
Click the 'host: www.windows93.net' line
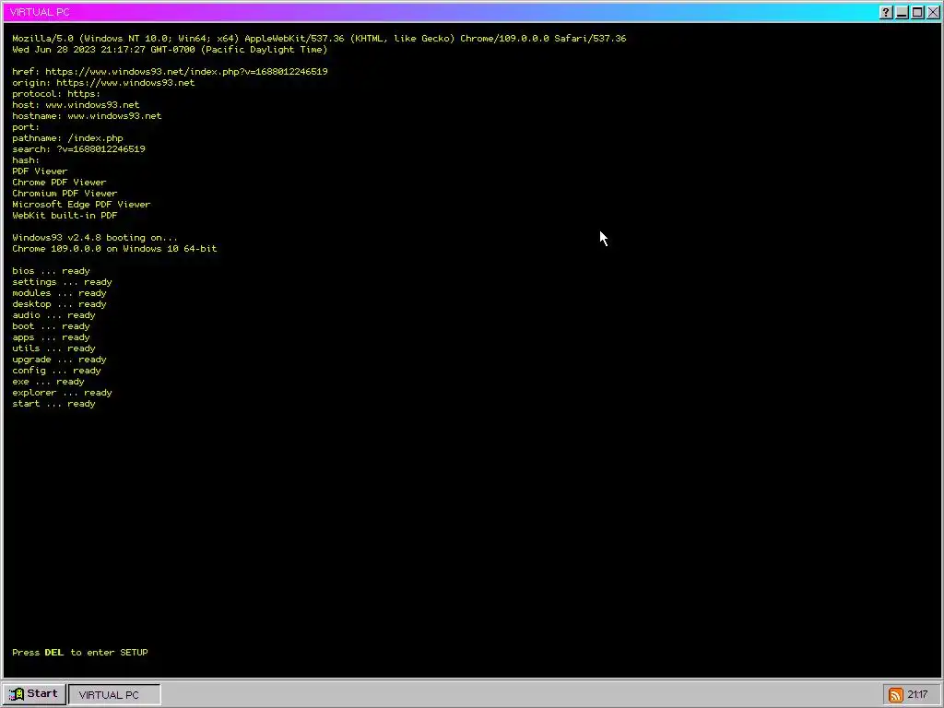pyautogui.click(x=76, y=105)
